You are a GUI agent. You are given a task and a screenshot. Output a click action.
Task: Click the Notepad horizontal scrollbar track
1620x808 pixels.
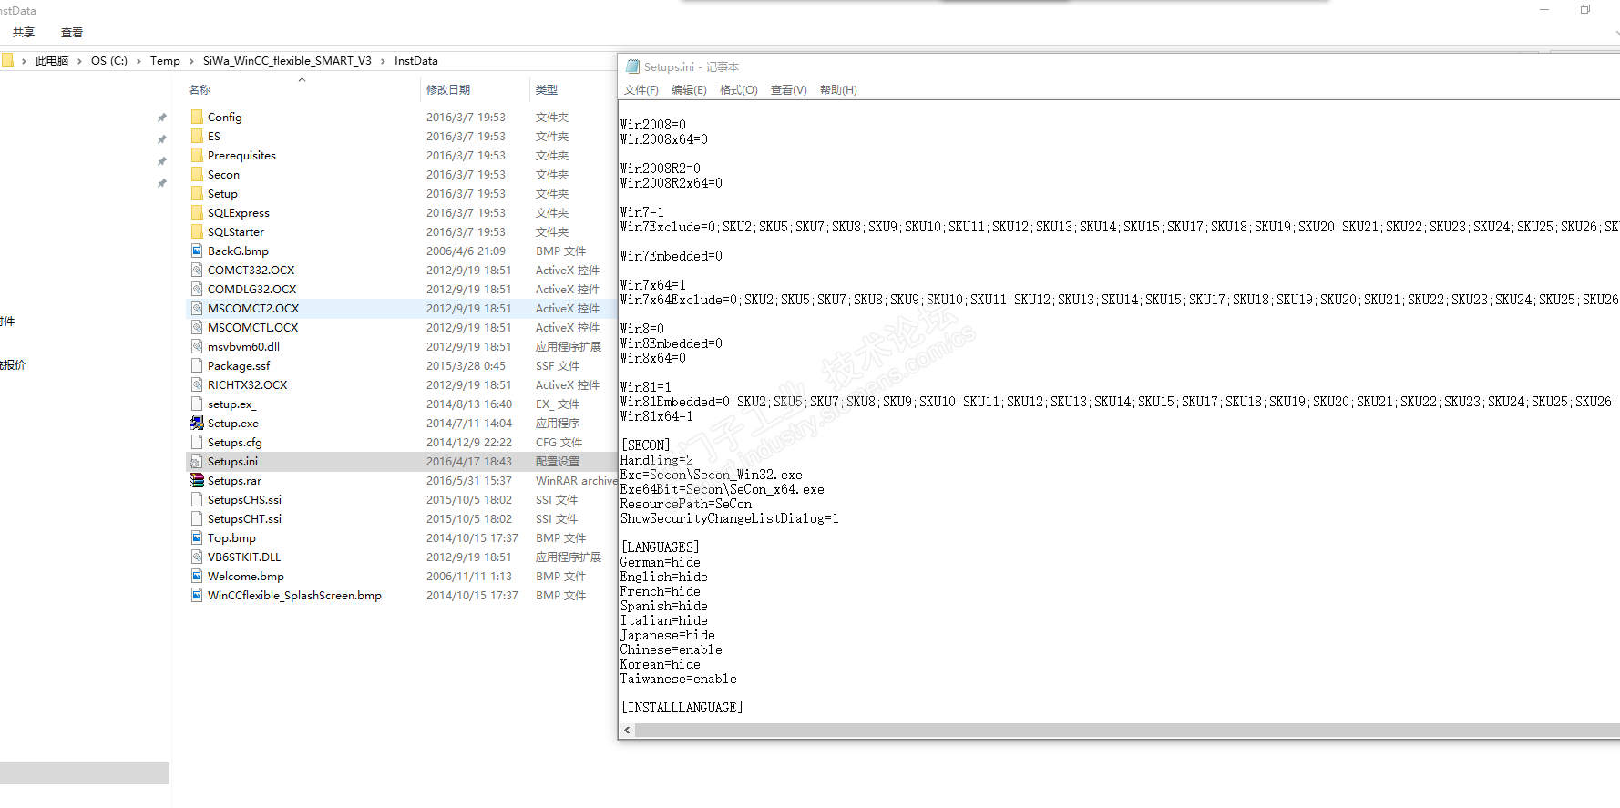point(1127,731)
